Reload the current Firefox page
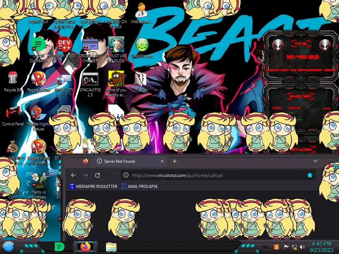This screenshot has width=339, height=254. click(97, 175)
